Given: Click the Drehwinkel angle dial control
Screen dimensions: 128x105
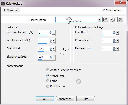Looking at the screenshot, I should tap(63, 49).
